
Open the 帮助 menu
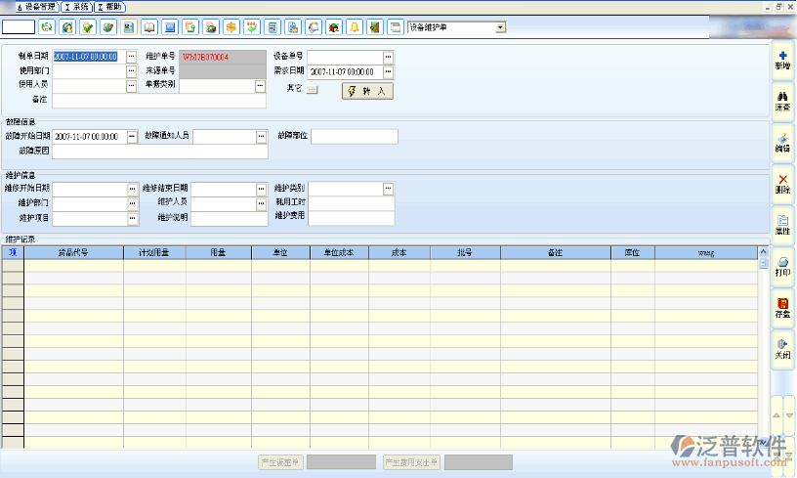tap(109, 6)
